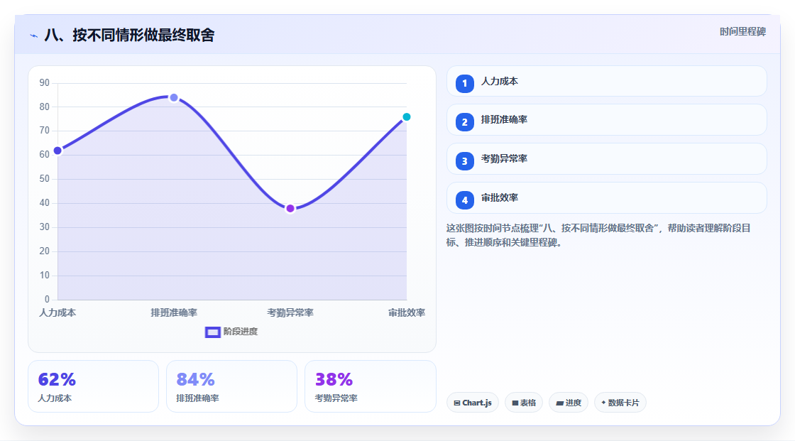Click the x-axis label 考勤异常率
The image size is (795, 441).
coord(290,312)
